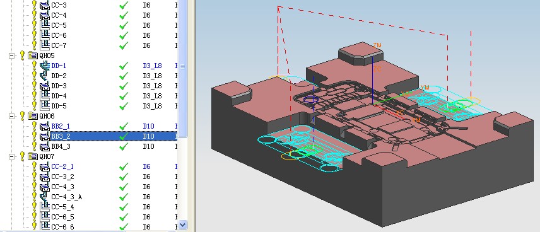The height and width of the screenshot is (232, 540).
Task: Click the CC-4_3_A operation icon
Action: coord(45,197)
